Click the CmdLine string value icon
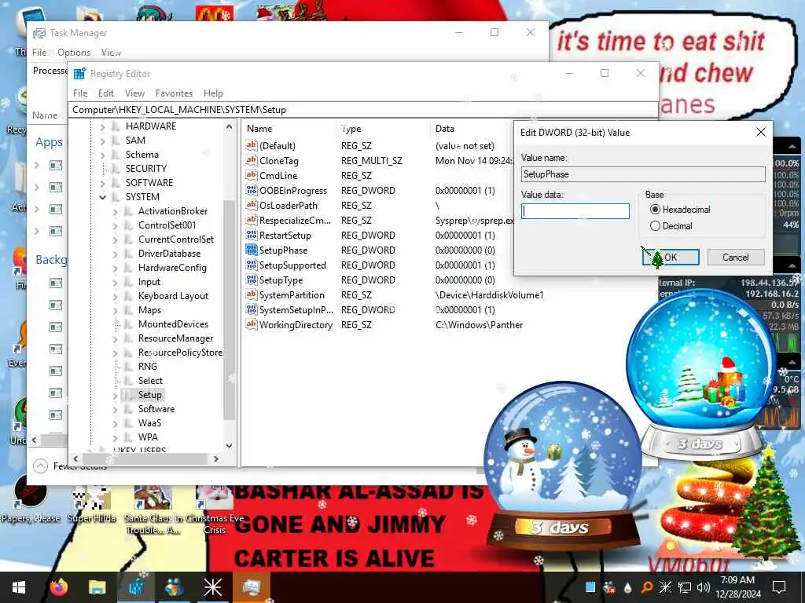 [251, 175]
